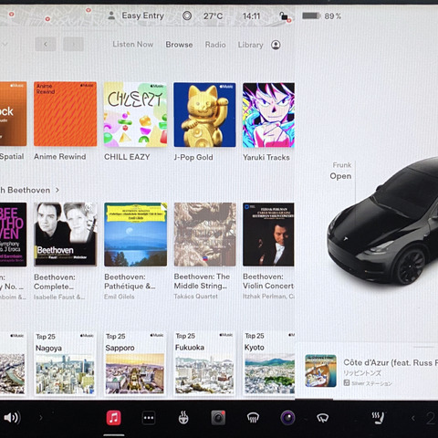Tap the Sentry circle icon in status bar
438x438 pixels.
pos(187,16)
